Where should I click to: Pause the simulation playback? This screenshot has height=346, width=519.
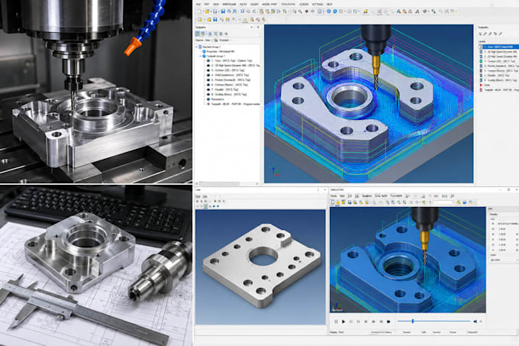[336, 322]
